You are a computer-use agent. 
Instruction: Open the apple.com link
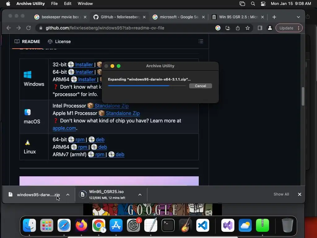(64, 128)
